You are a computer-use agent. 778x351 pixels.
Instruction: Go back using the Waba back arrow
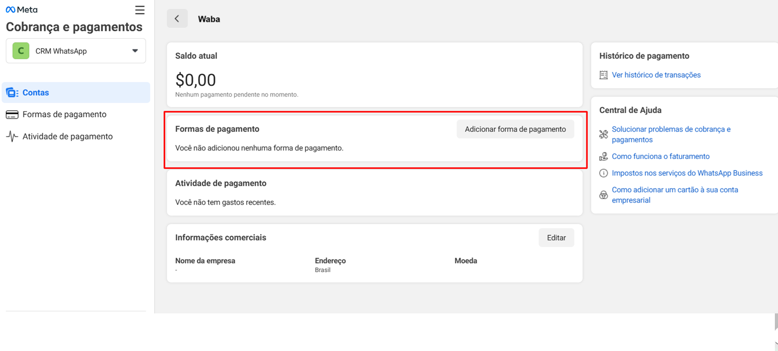(x=177, y=18)
